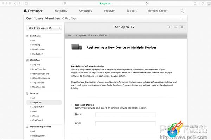Open Merchant IDs
The image size is (211, 140).
point(39,87)
